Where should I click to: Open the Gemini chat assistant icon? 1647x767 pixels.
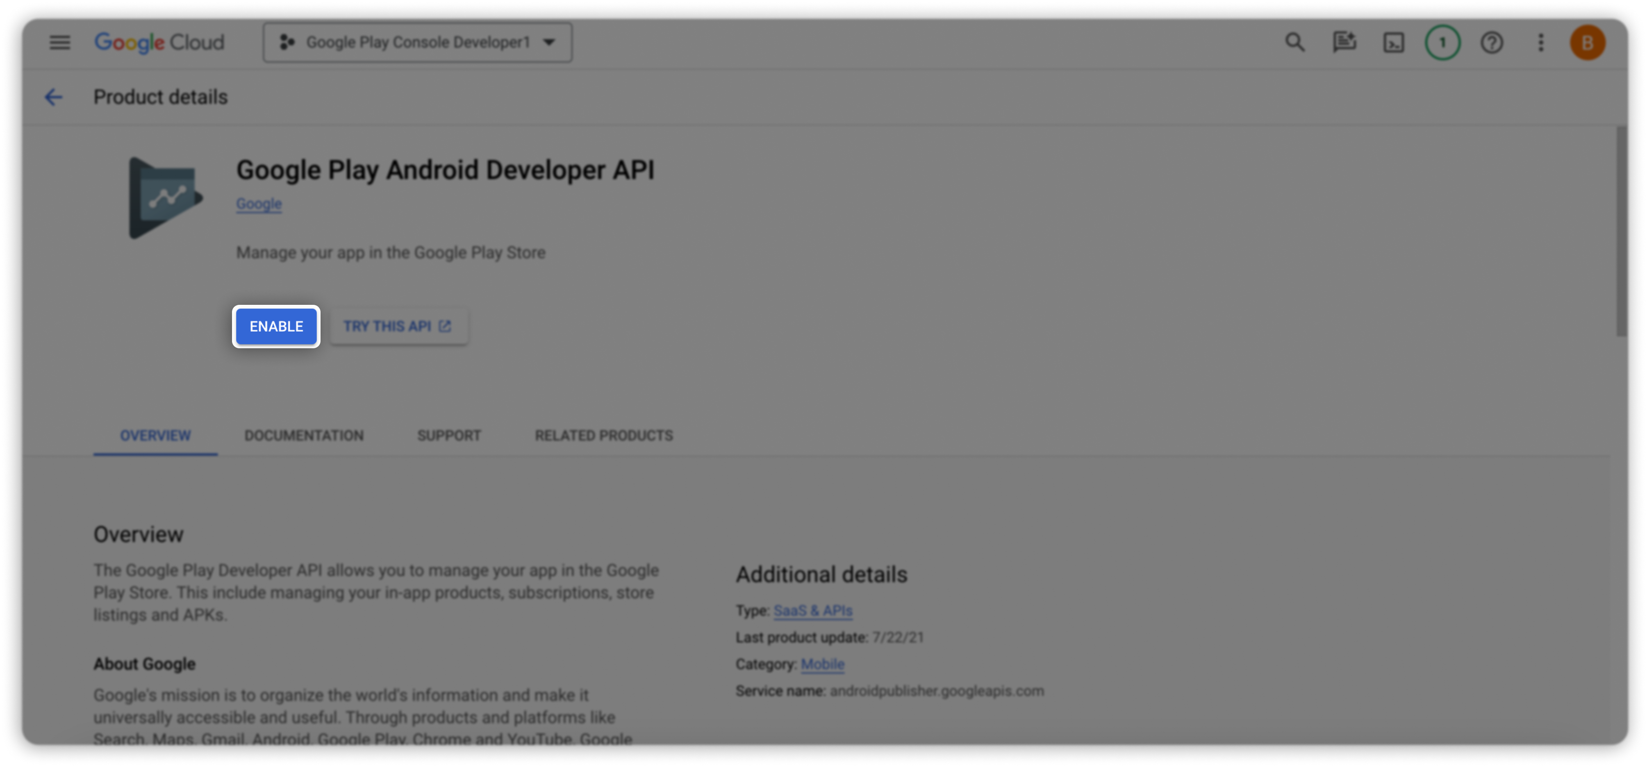pos(1344,42)
